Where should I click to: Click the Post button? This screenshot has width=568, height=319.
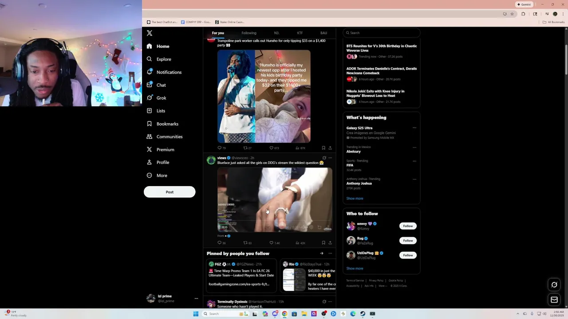pos(170,192)
